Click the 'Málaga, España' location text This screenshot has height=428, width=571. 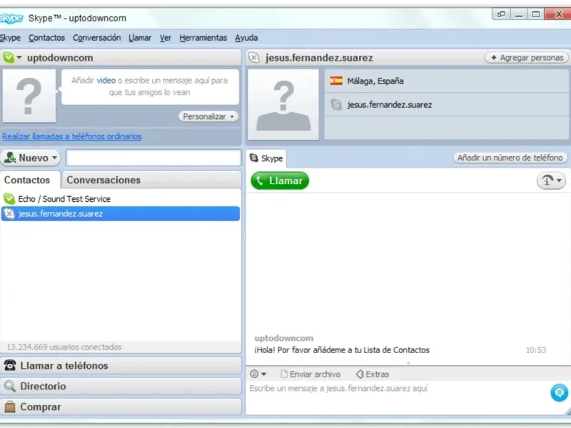[x=375, y=81]
